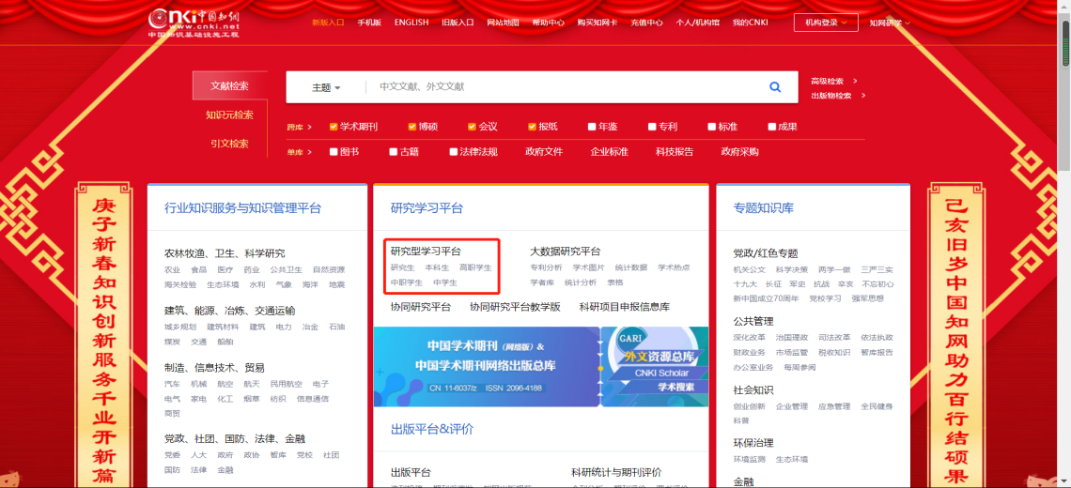Click the 跨库 arrow label
1071x488 pixels.
(x=300, y=127)
